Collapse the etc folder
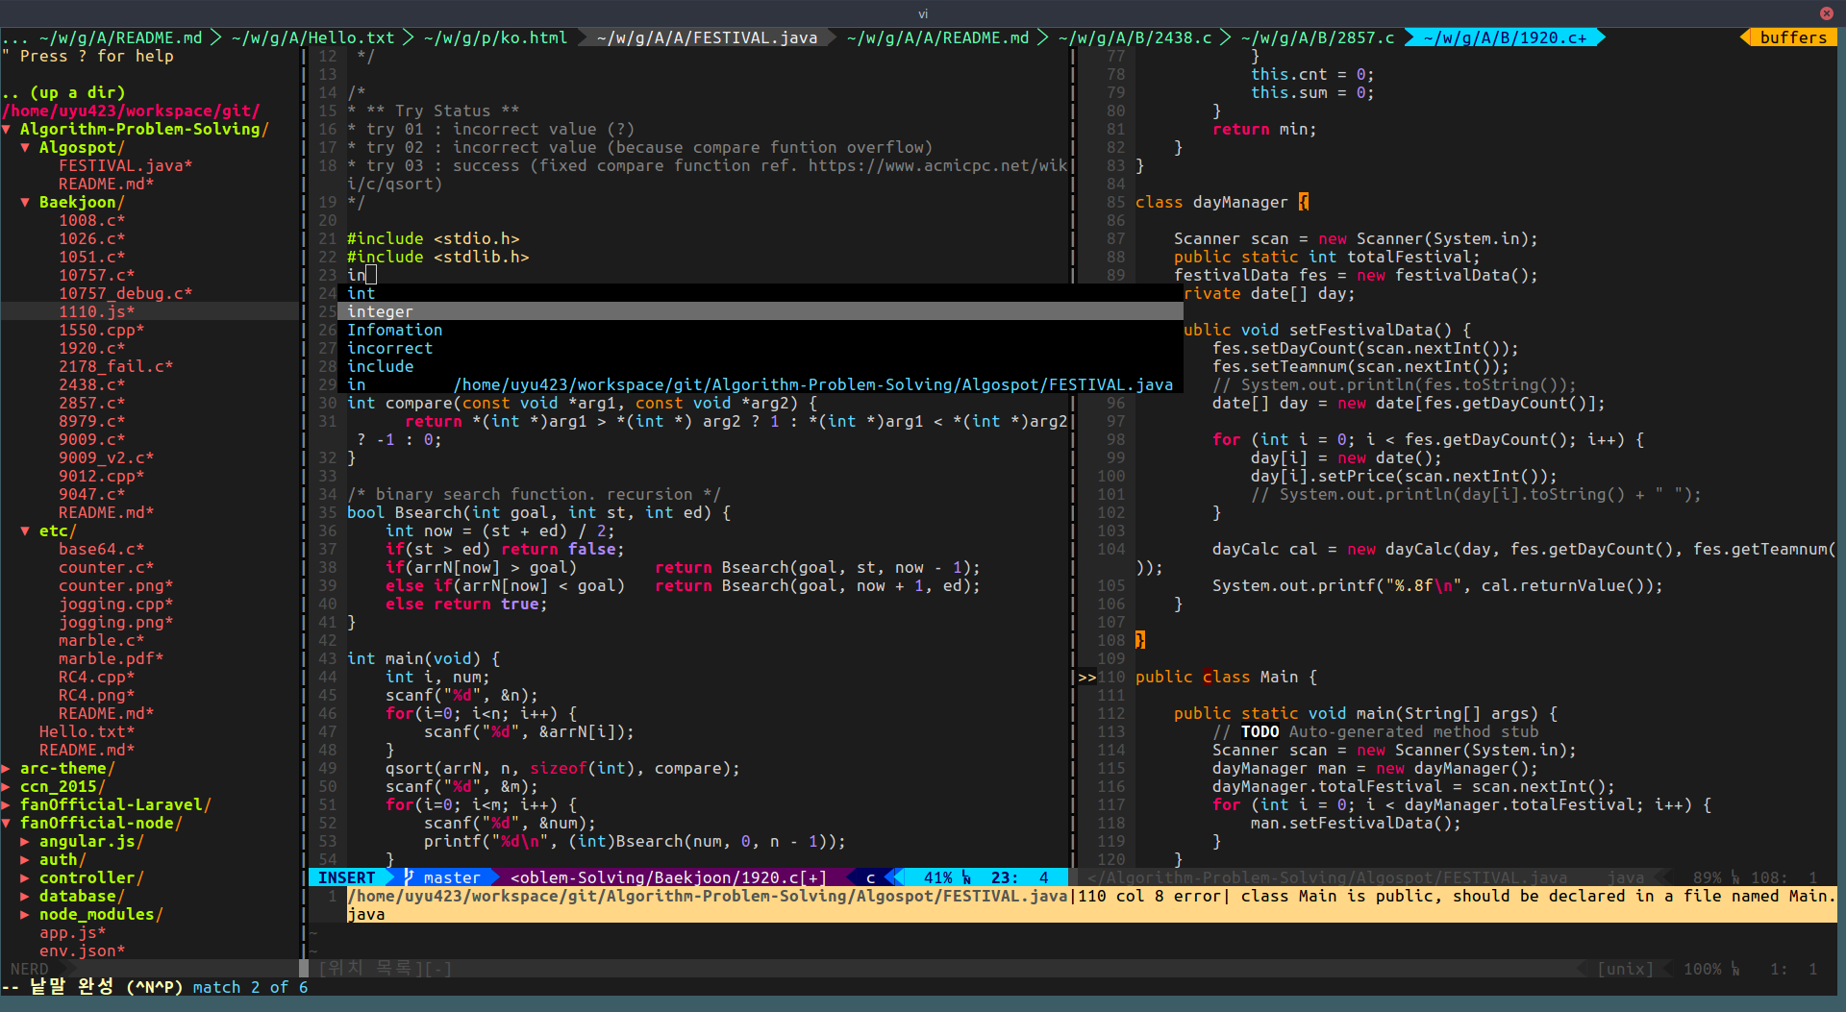Viewport: 1846px width, 1012px height. click(x=26, y=531)
